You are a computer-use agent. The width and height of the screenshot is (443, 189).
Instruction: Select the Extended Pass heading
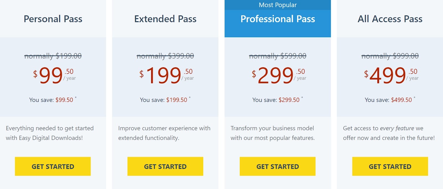click(165, 19)
